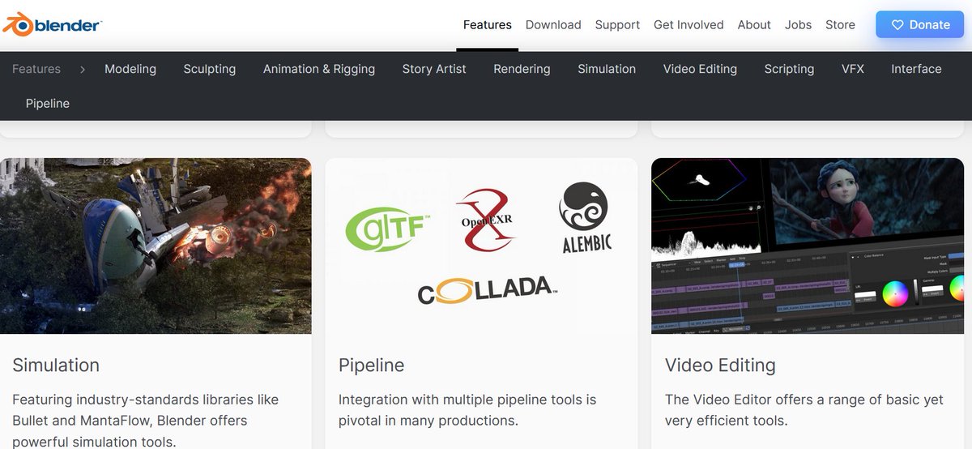Click the text 'Featuring industry-standards libraries like'
The height and width of the screenshot is (449, 972).
point(146,400)
